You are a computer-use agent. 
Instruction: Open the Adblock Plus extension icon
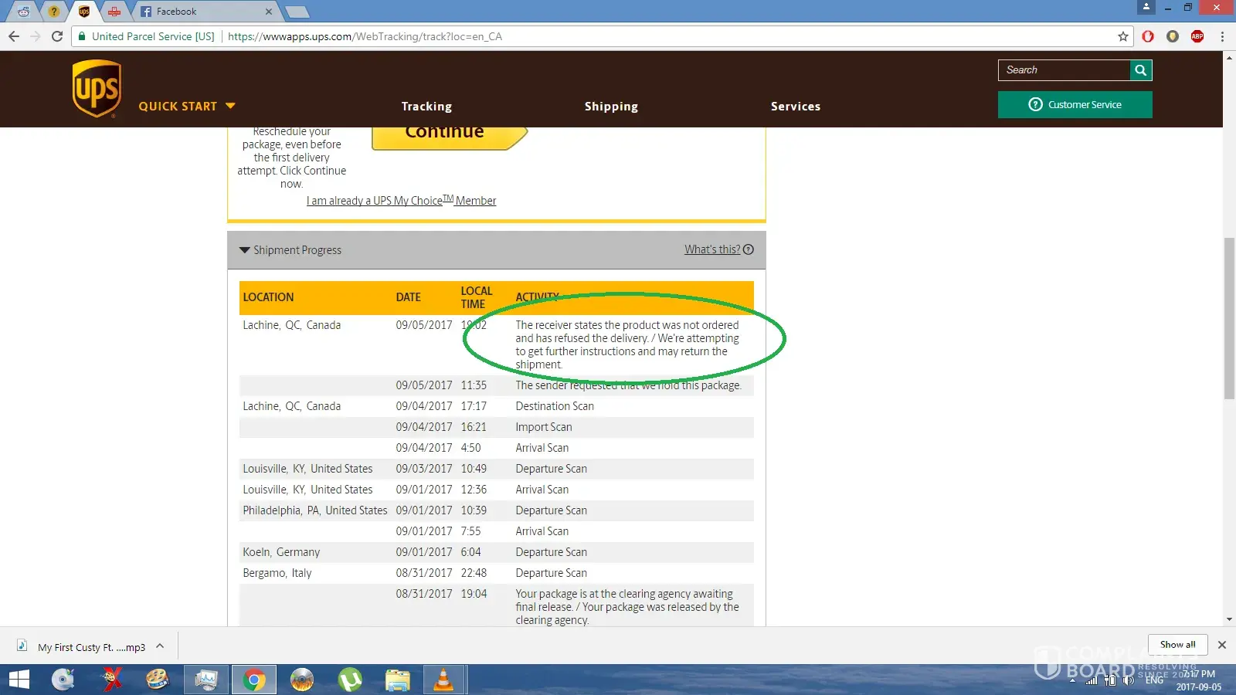click(x=1197, y=36)
